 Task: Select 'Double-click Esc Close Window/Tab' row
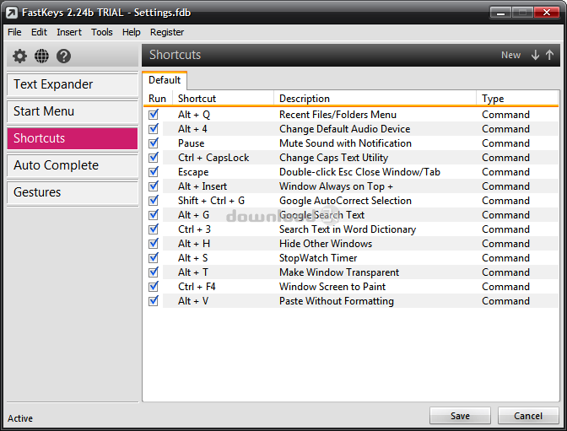click(x=351, y=172)
